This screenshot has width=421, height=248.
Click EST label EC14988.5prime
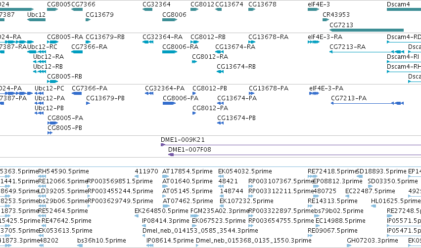point(340,221)
